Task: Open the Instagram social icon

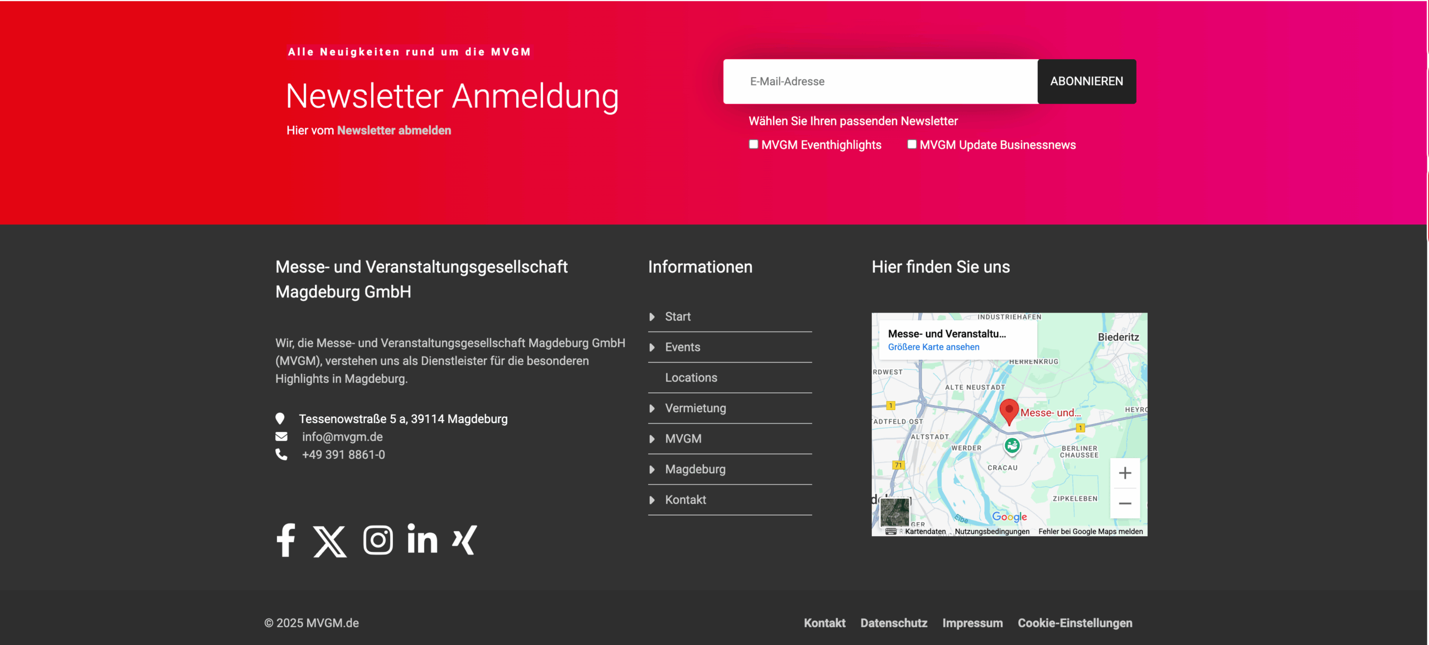Action: click(378, 540)
